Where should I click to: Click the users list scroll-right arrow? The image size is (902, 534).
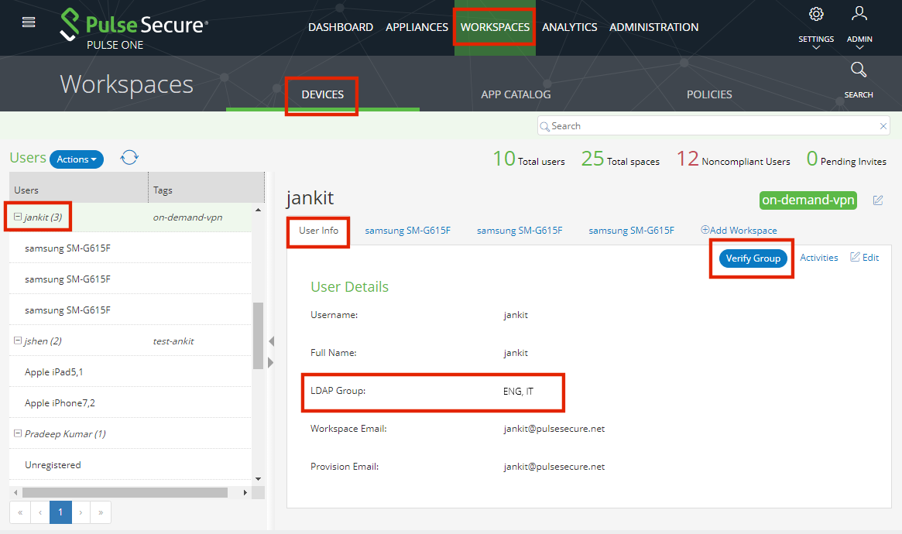click(245, 493)
